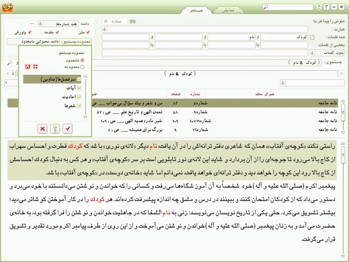
Task: Toggle the متن checkbox
Action: tap(88, 32)
